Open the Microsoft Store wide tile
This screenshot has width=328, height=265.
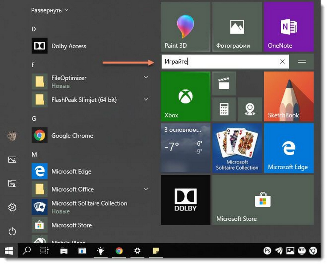[x=263, y=200]
